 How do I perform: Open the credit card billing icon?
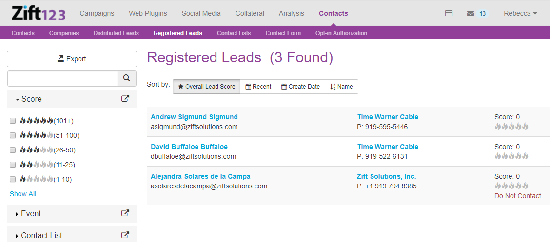point(448,13)
